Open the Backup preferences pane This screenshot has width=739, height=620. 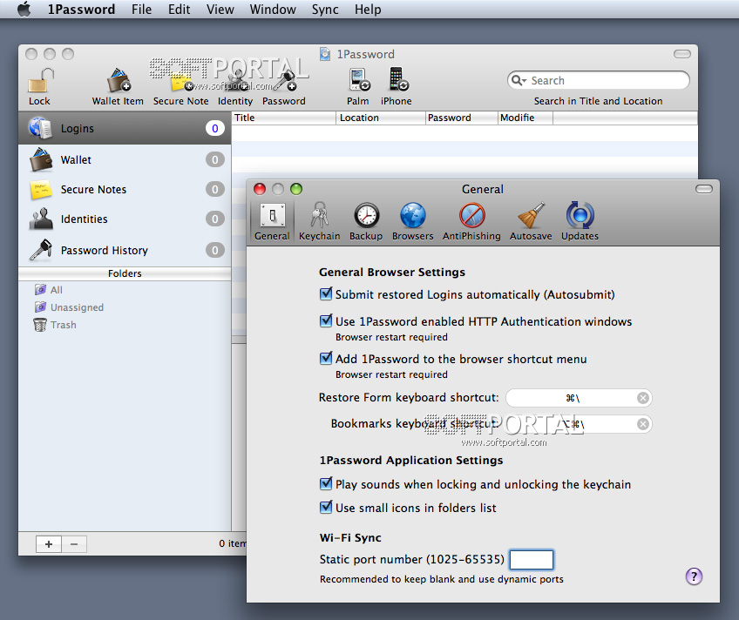[x=366, y=221]
